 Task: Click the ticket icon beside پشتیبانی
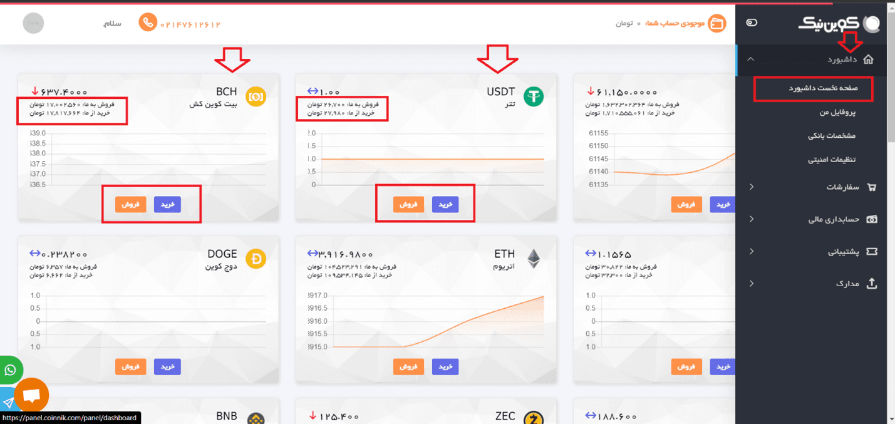[x=871, y=251]
